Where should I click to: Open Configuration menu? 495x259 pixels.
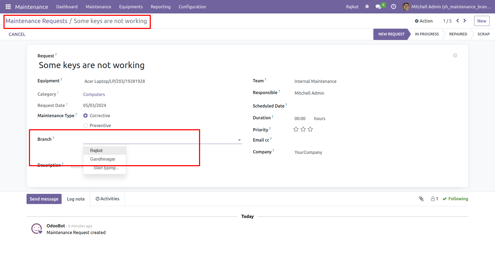192,7
